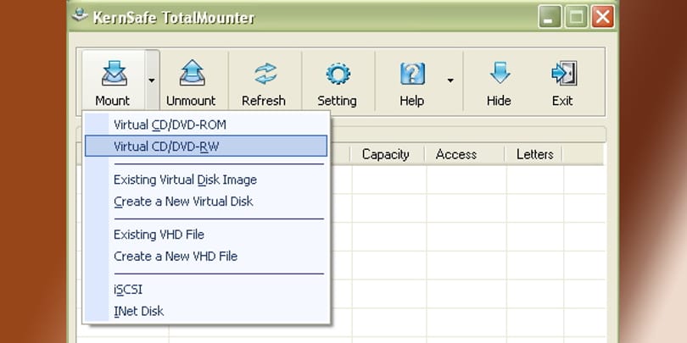Choose INet Disk menu entry
The width and height of the screenshot is (687, 343).
[206, 311]
